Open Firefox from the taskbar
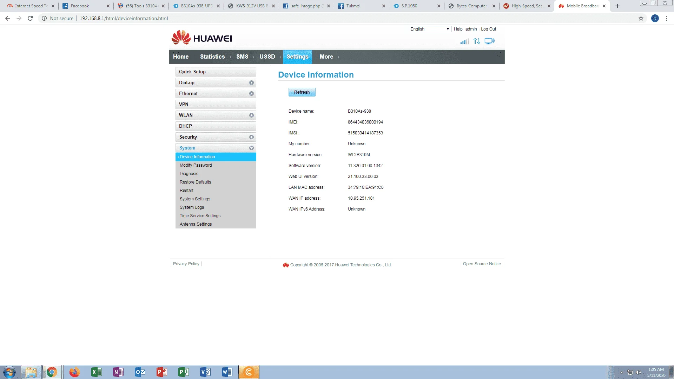This screenshot has height=379, width=674. tap(74, 372)
